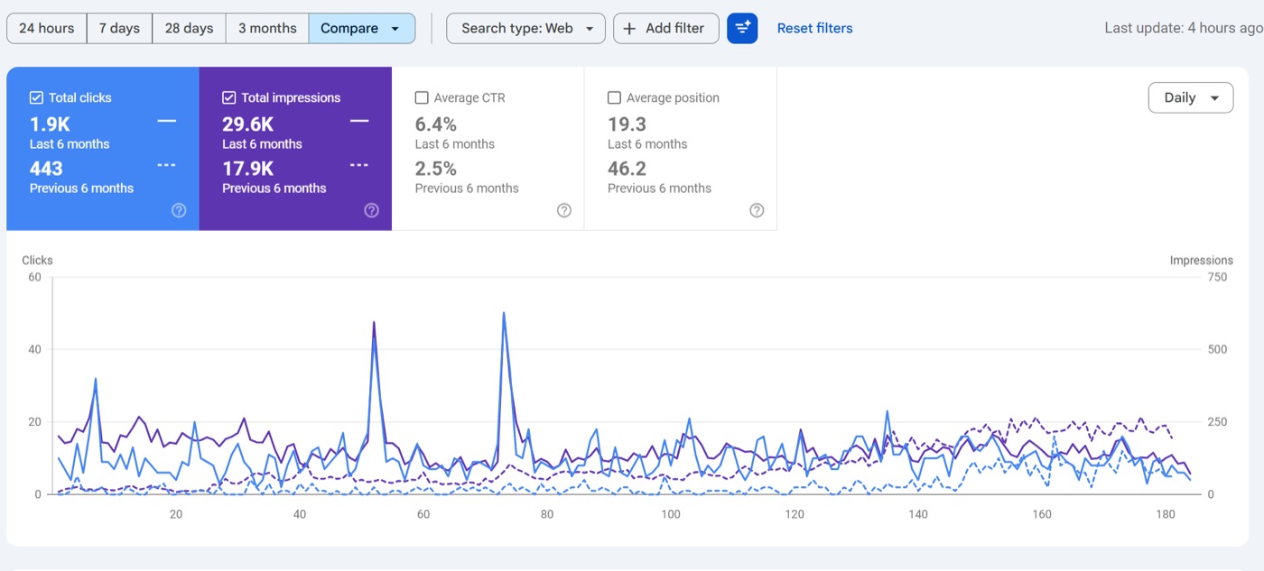Click the 29.6K total impressions value
This screenshot has width=1264, height=571.
(x=248, y=124)
